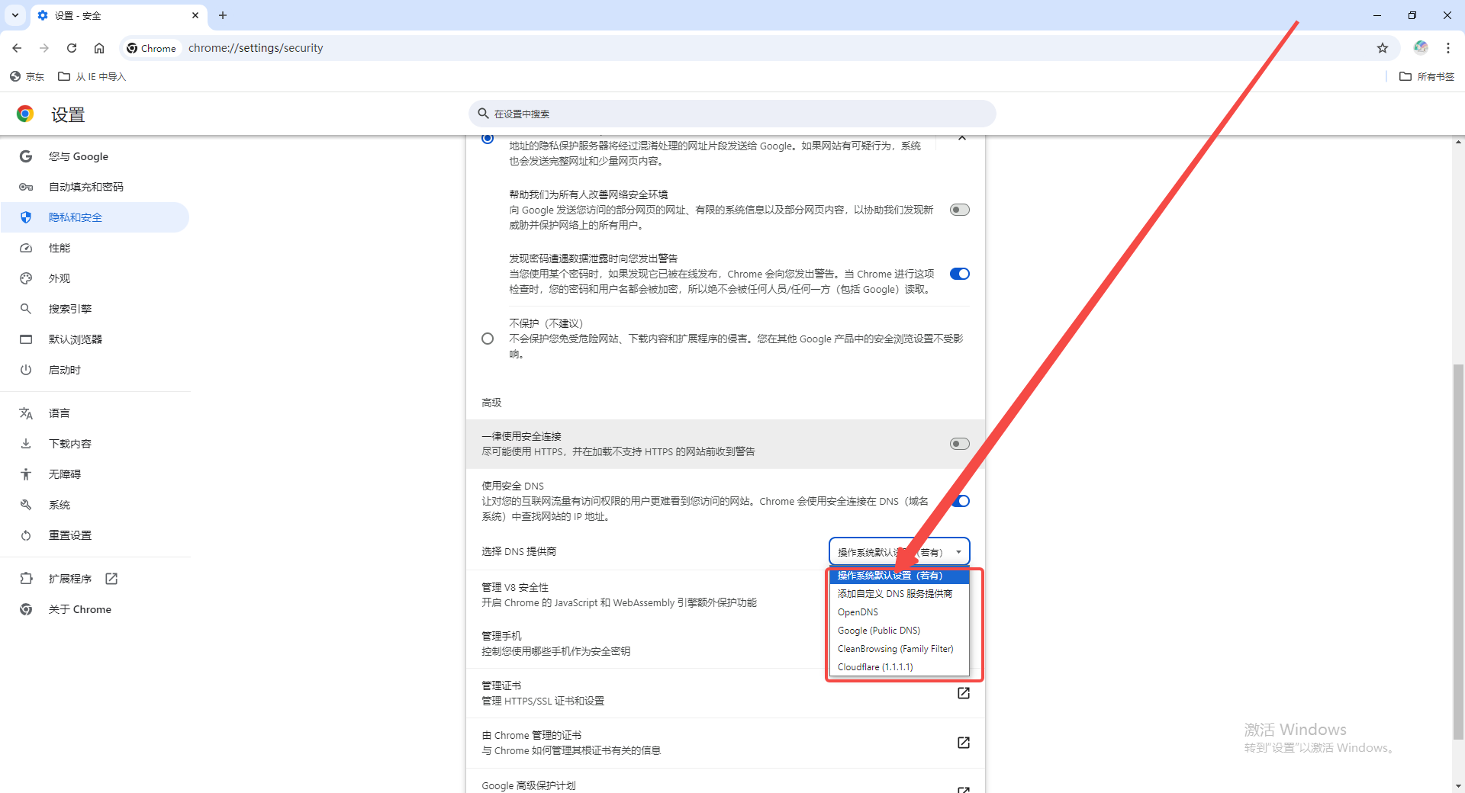Toggle 发现密码遭遇数据泄露时向您发出警告 switch

click(x=960, y=274)
